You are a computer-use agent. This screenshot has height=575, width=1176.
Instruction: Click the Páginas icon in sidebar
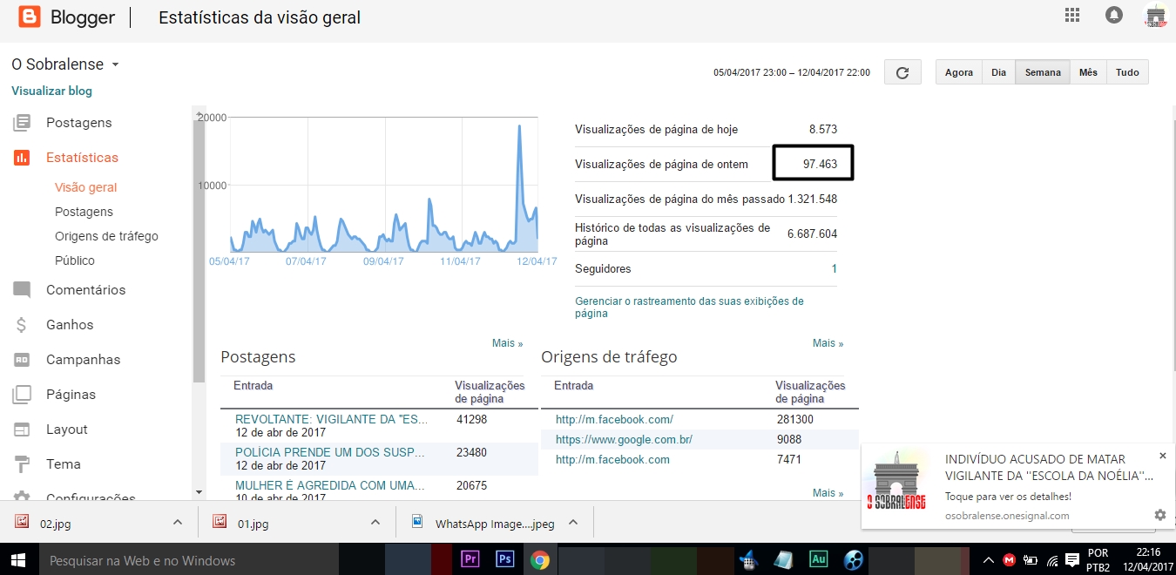22,395
